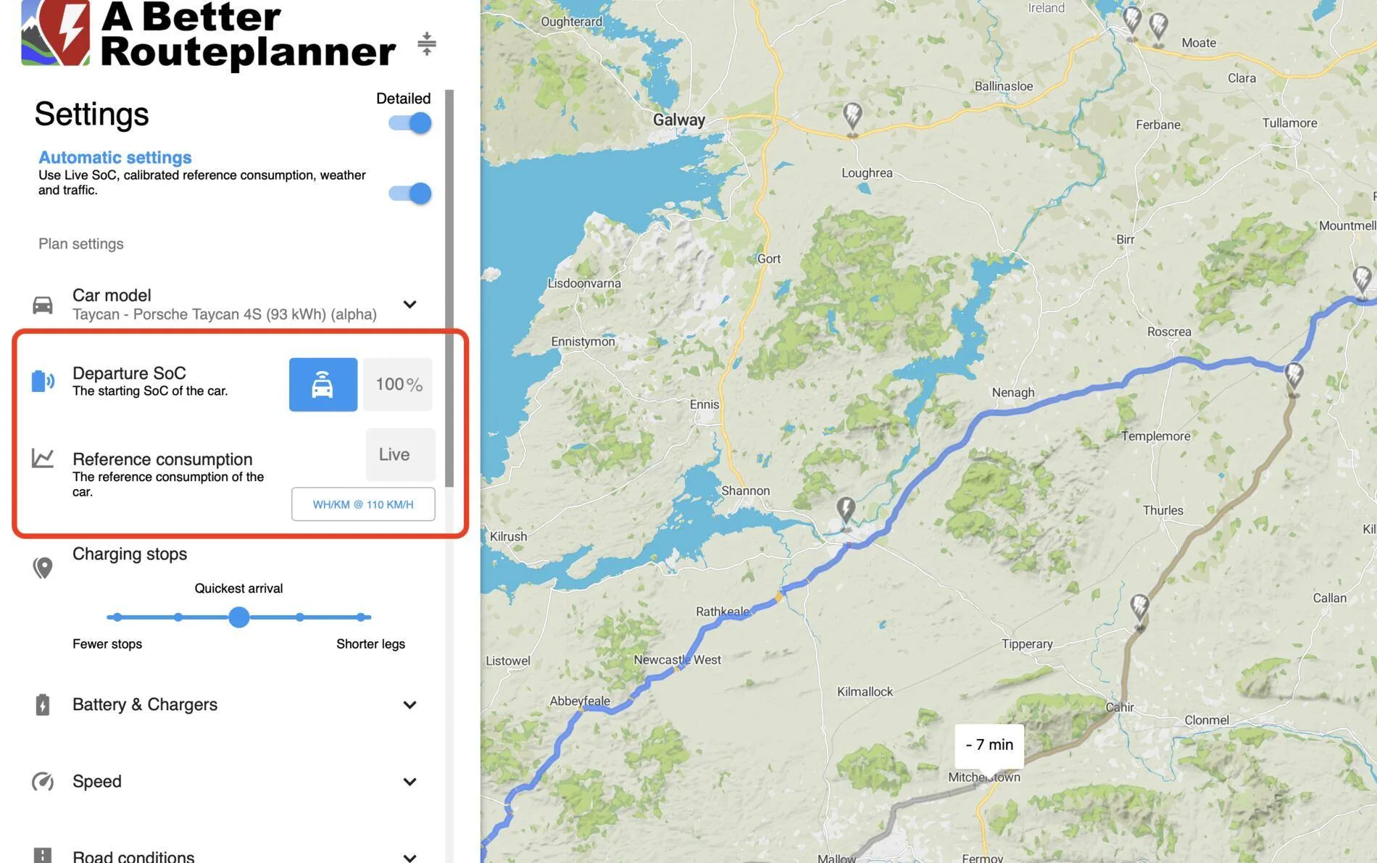Select the Taycan 4S car model text
The height and width of the screenshot is (863, 1377).
click(225, 314)
